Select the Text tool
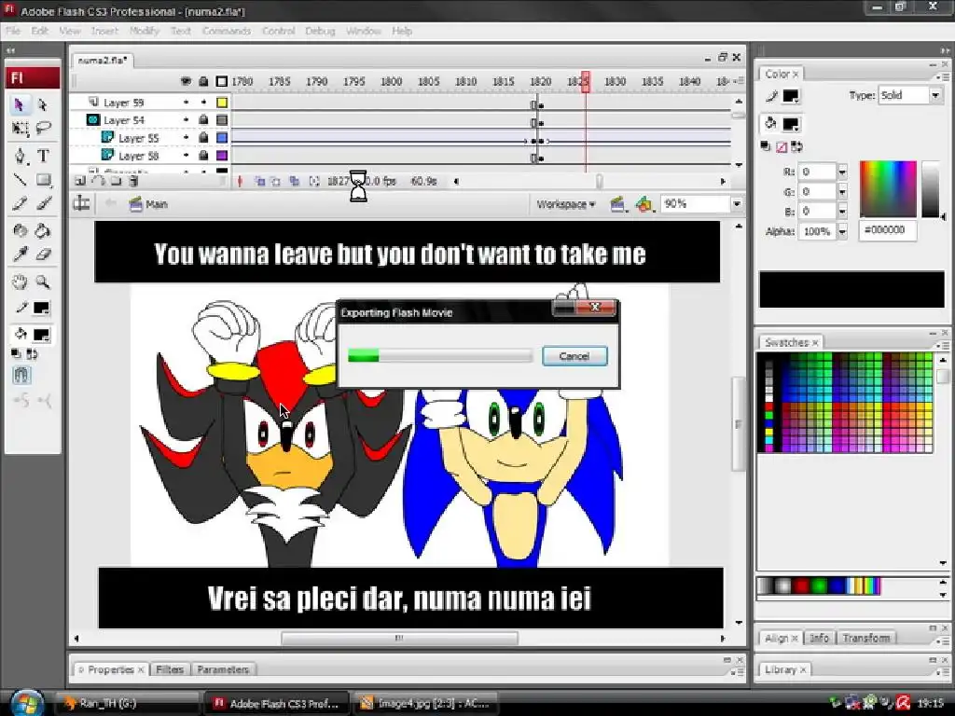 point(43,156)
